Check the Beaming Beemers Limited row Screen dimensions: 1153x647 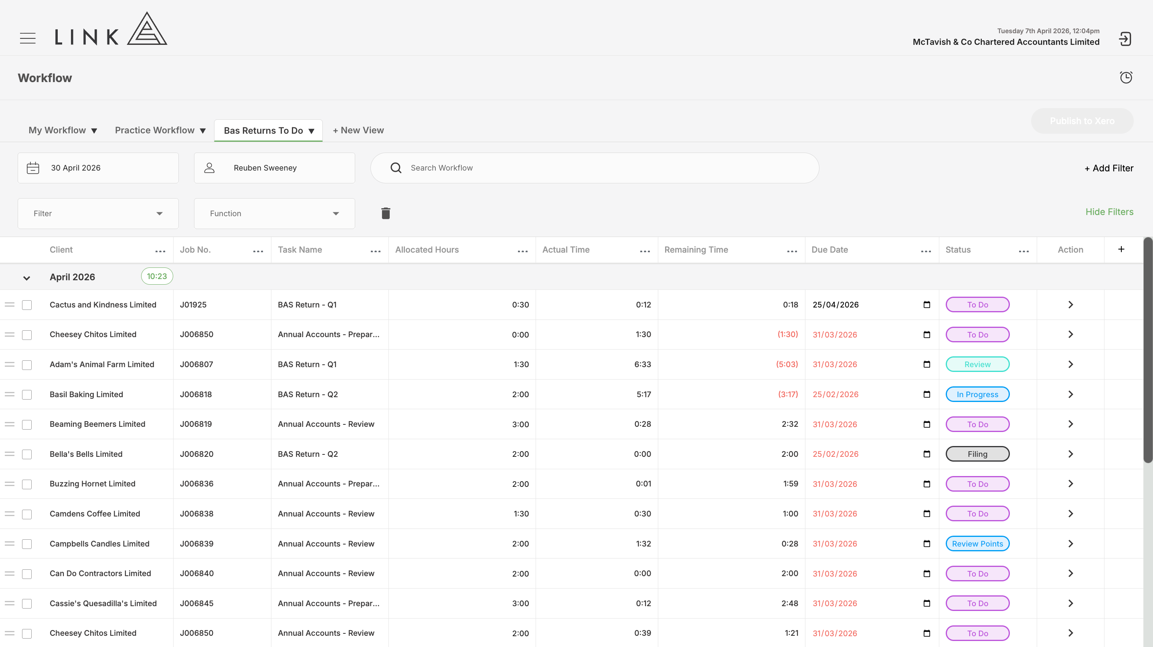tap(27, 424)
